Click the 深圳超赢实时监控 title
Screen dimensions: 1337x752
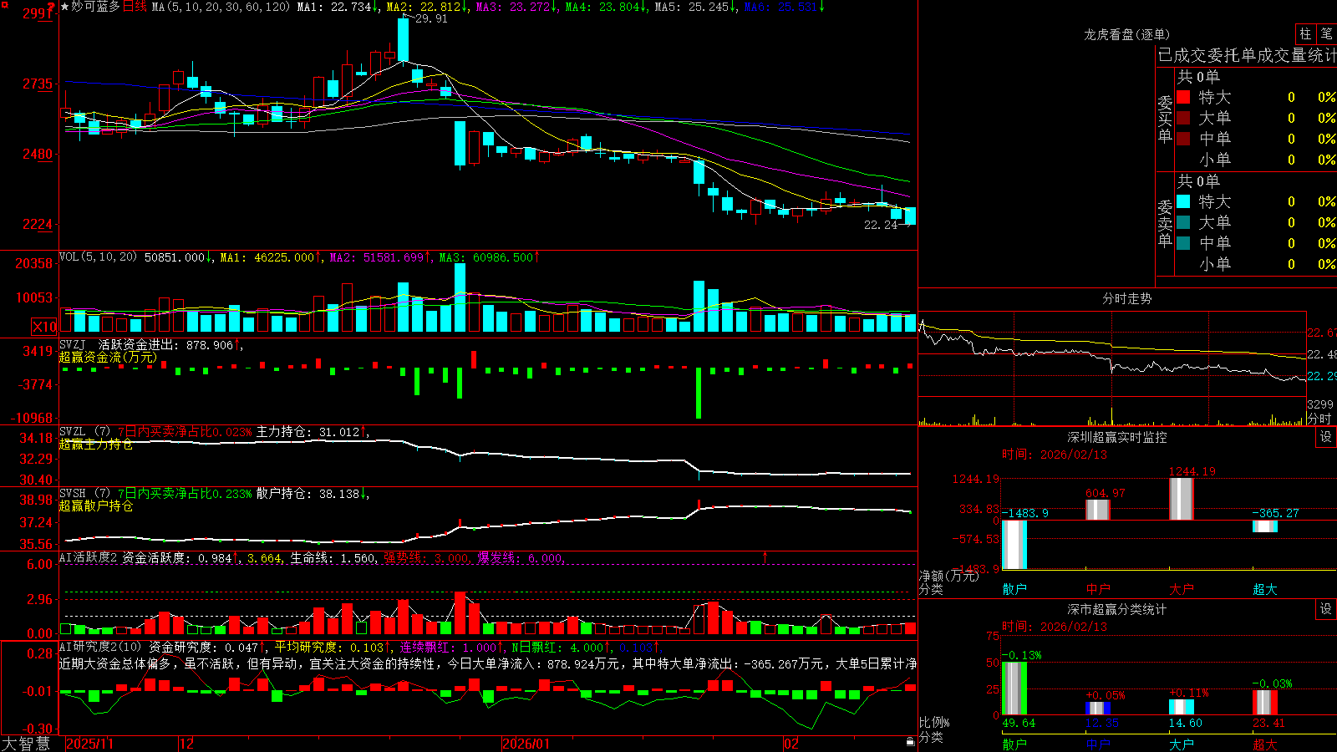tap(1117, 437)
